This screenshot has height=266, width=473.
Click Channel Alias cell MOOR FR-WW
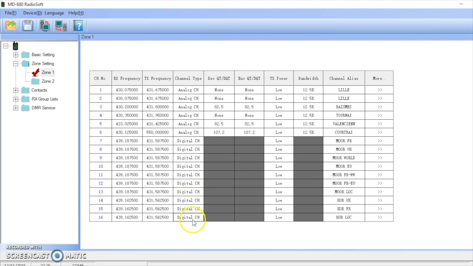click(x=344, y=175)
